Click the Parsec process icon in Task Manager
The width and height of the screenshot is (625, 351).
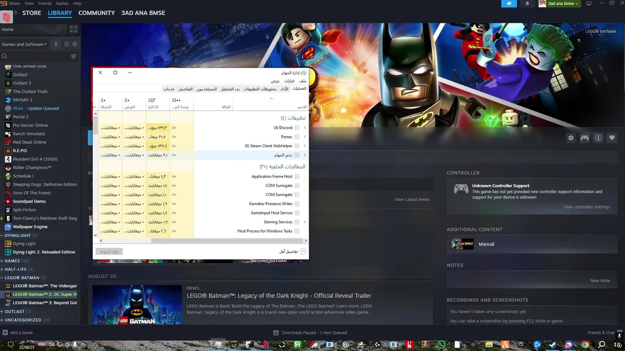[x=297, y=137]
